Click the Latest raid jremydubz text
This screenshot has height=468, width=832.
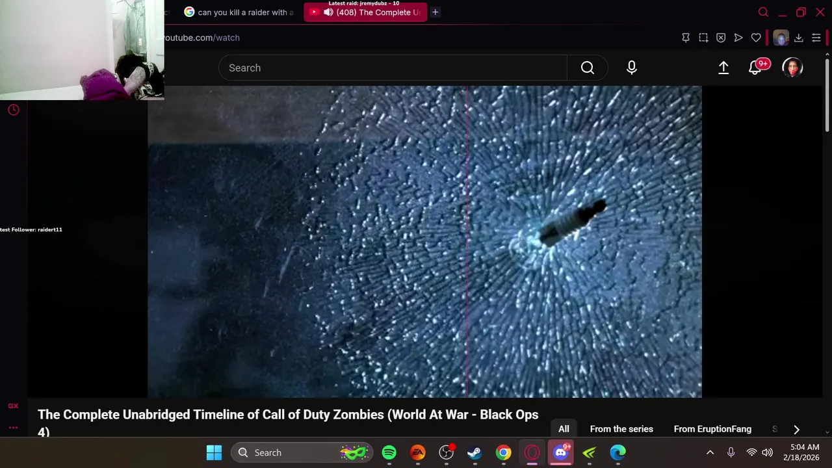coord(364,3)
